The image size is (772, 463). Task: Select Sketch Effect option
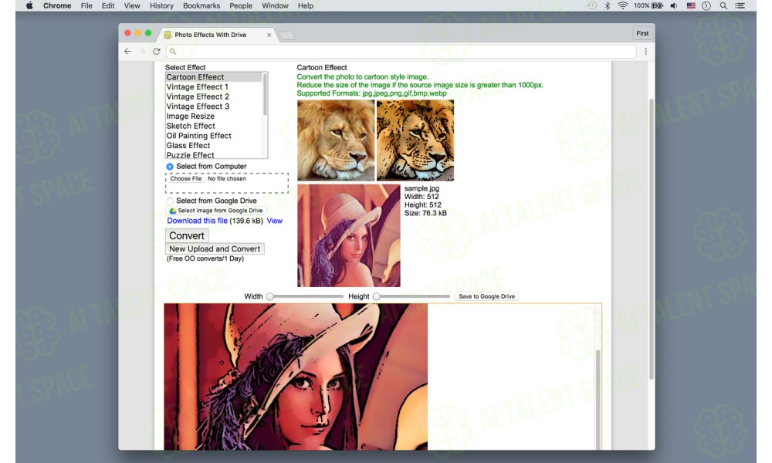pyautogui.click(x=214, y=126)
